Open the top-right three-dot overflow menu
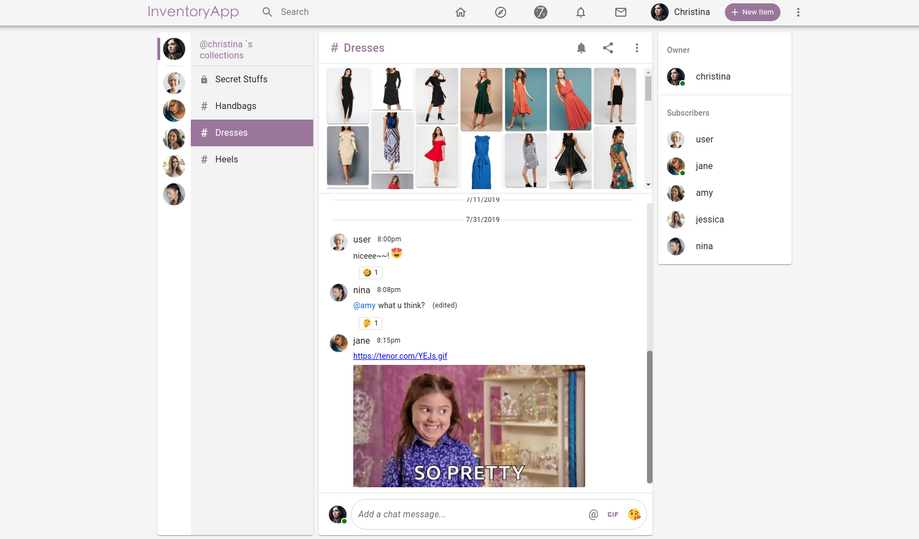Viewport: 919px width, 539px height. tap(798, 12)
